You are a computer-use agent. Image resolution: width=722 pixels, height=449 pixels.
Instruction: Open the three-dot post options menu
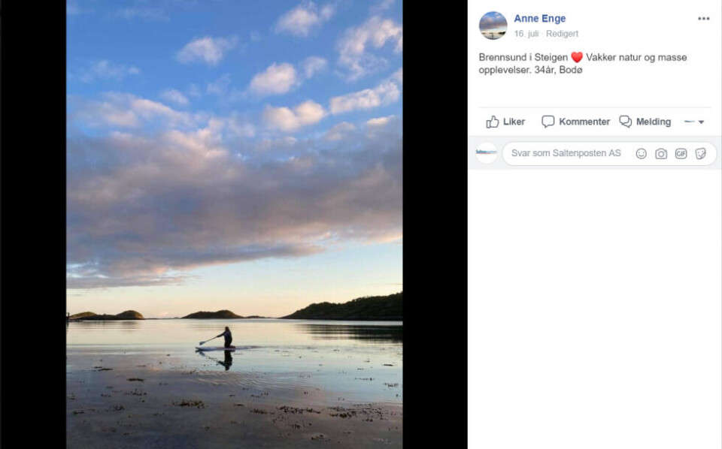pos(703,19)
